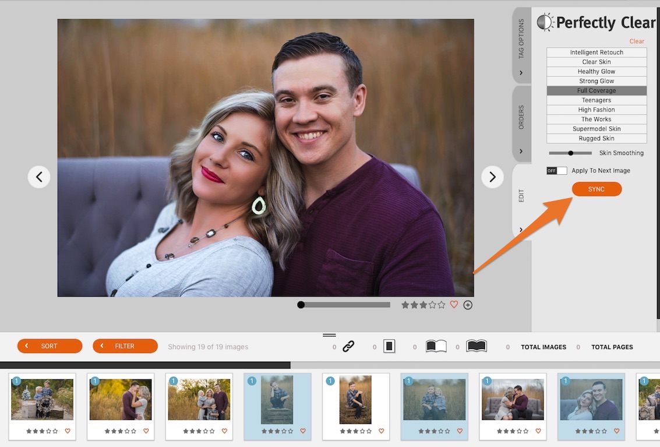The width and height of the screenshot is (660, 447).
Task: Select the Clear Skin preset
Action: 597,62
